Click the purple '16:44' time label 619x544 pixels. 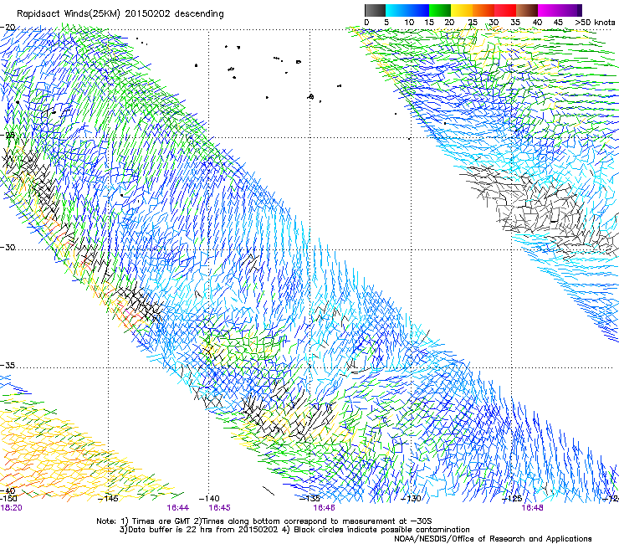click(x=177, y=508)
